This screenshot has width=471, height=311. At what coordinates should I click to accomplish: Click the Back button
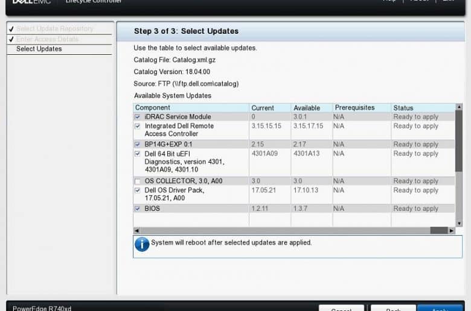tap(393, 309)
